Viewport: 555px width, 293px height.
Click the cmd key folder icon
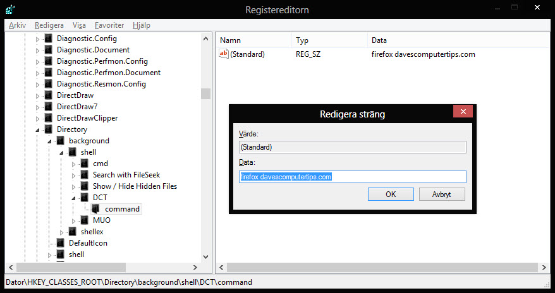[85, 164]
